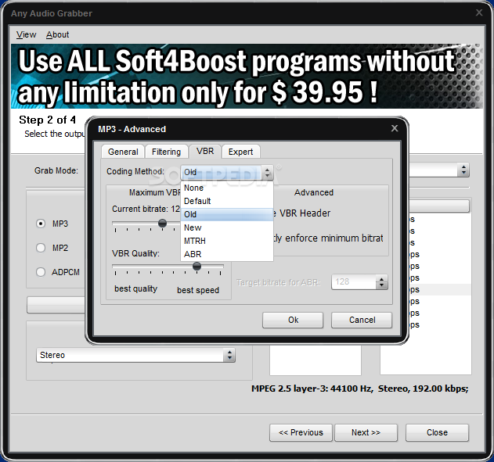Screen dimensions: 494x462
Task: Click the Close button at bottom
Action: click(x=437, y=433)
